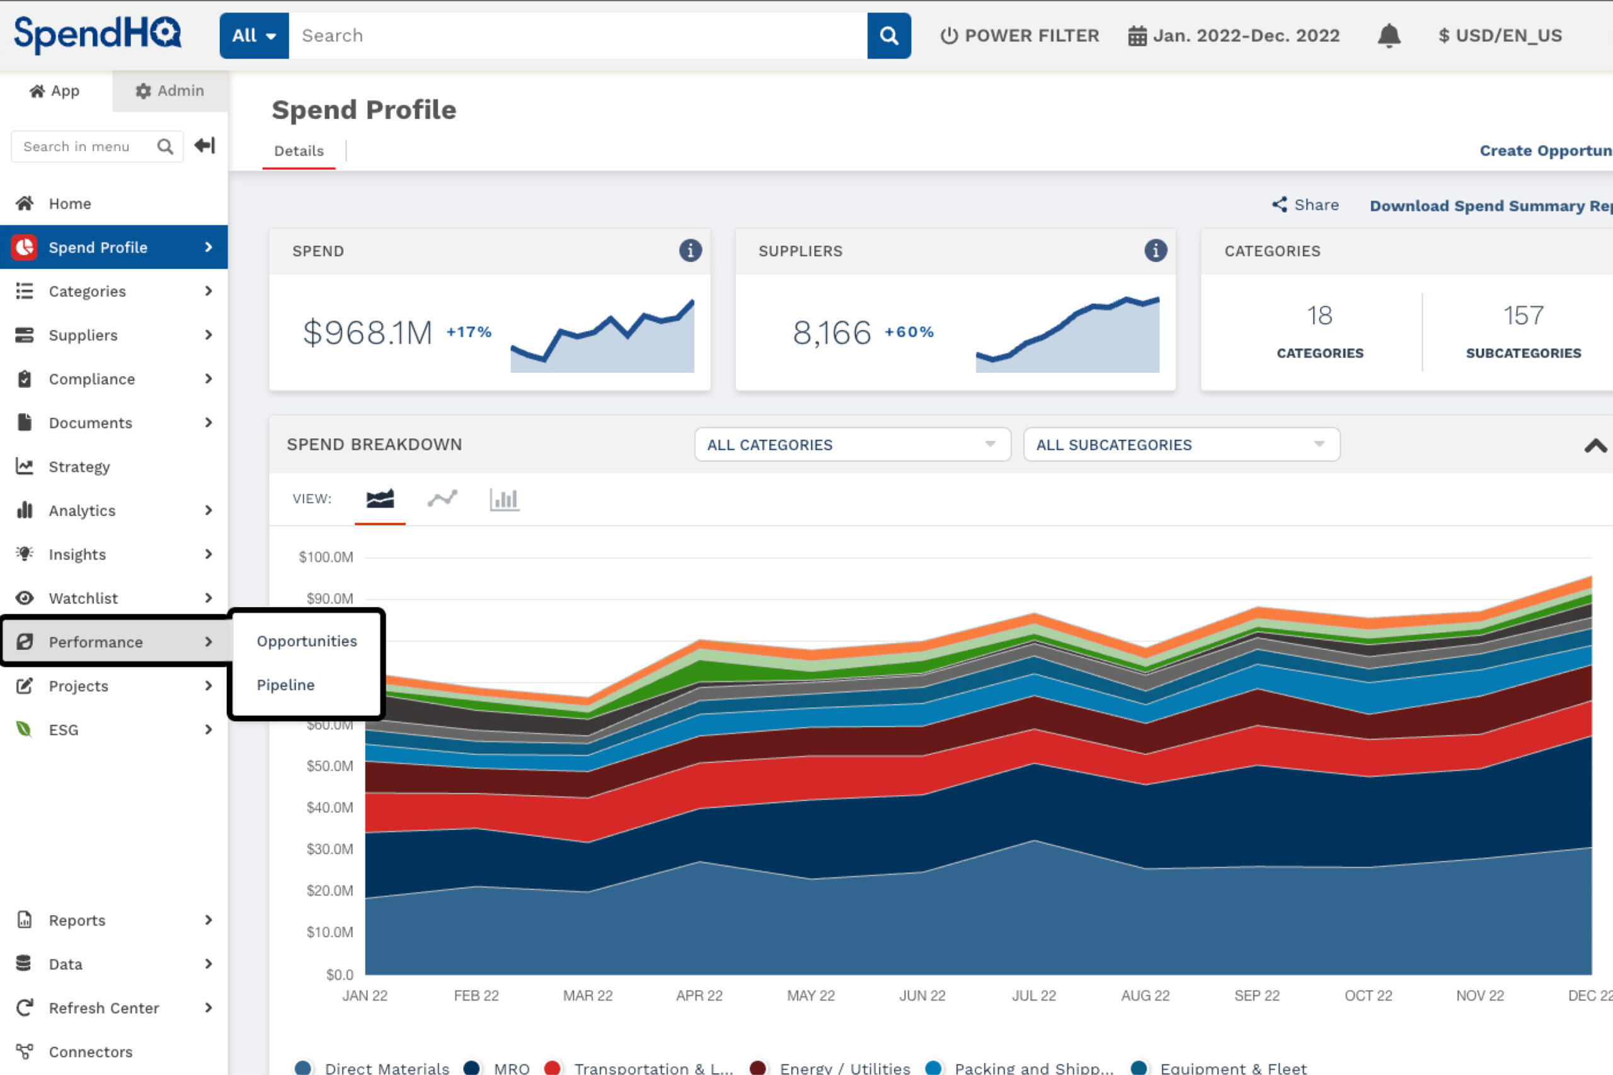The height and width of the screenshot is (1075, 1613).
Task: Click the Spend card info icon
Action: pyautogui.click(x=690, y=251)
